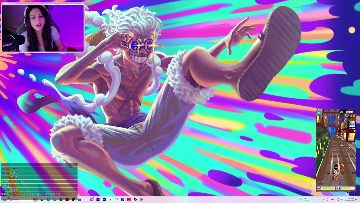Viewport: 360px width, 203px height.
Task: Click the webcam video feed
Action: (43, 28)
